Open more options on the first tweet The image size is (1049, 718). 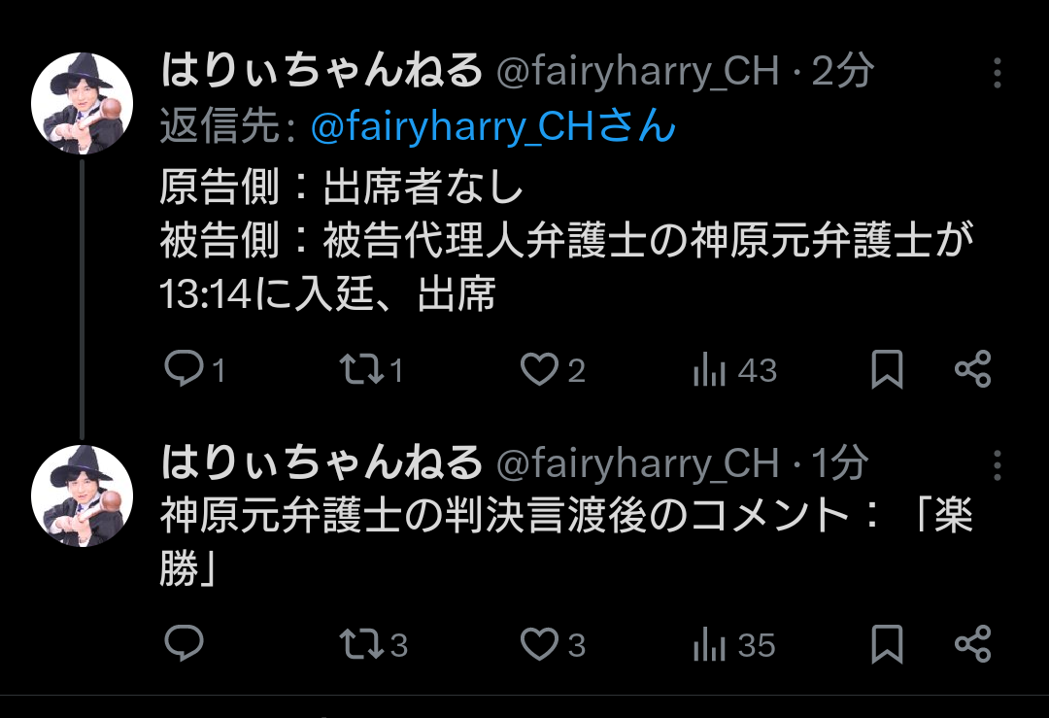(997, 72)
